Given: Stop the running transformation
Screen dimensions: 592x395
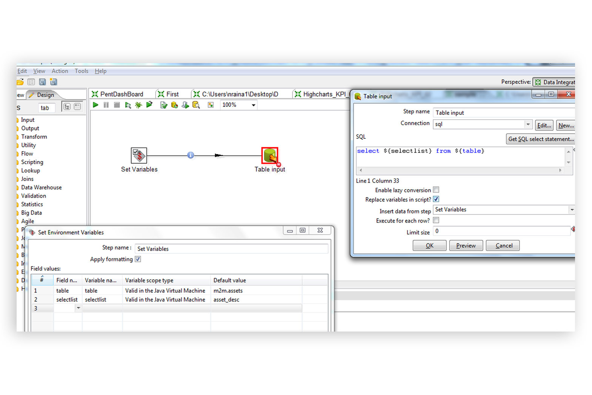Looking at the screenshot, I should coord(116,105).
